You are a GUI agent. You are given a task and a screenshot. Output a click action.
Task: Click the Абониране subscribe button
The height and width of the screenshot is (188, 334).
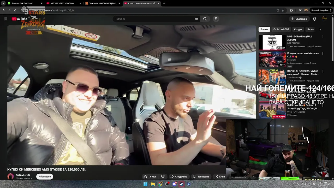(x=45, y=177)
